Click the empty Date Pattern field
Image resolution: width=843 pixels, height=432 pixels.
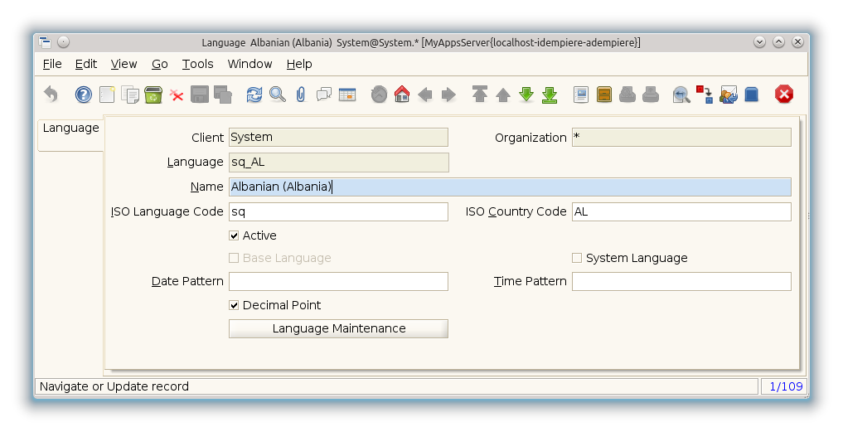tap(338, 281)
